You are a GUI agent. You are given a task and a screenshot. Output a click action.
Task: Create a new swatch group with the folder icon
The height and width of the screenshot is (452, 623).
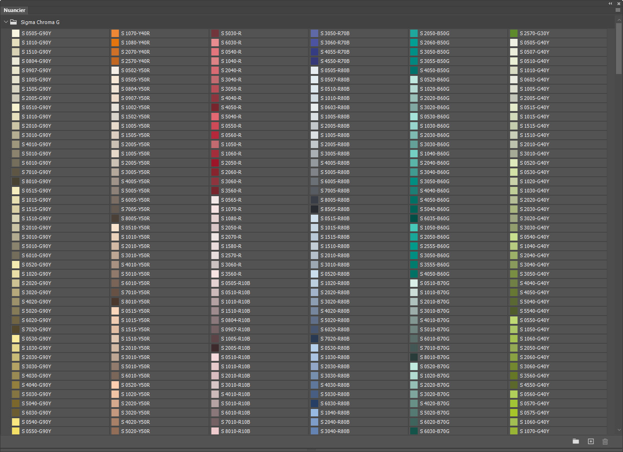tap(576, 441)
